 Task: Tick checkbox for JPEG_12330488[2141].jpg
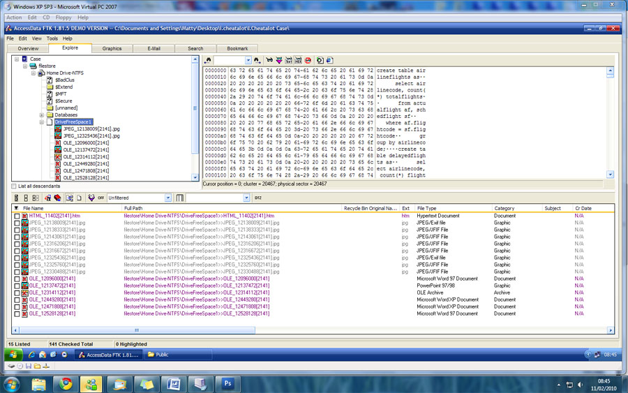17,272
